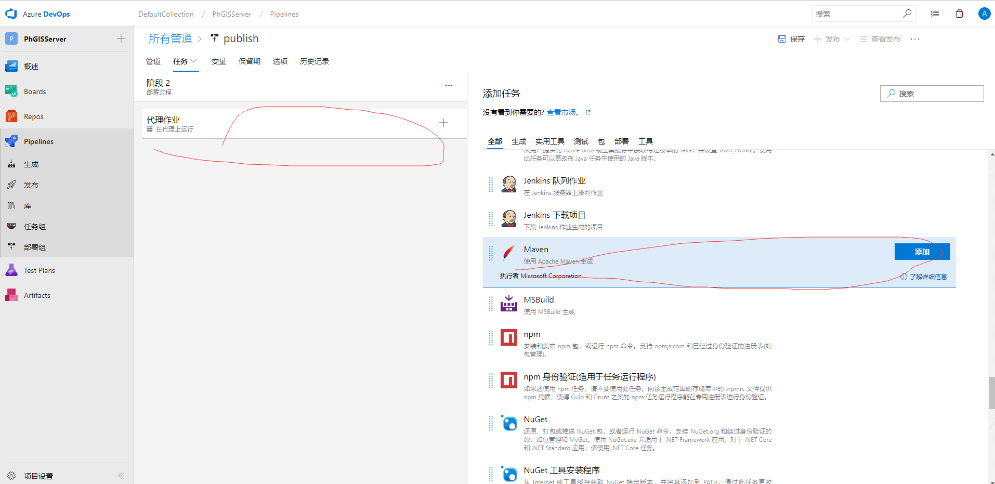Expand the 任务 tab dropdown chevron

[x=194, y=61]
